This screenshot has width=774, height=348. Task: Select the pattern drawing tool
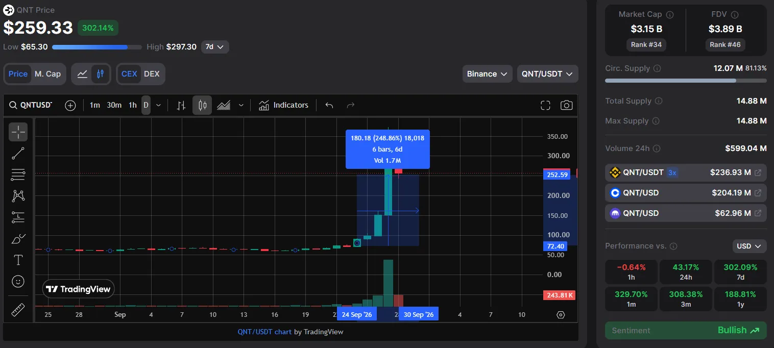click(x=18, y=195)
